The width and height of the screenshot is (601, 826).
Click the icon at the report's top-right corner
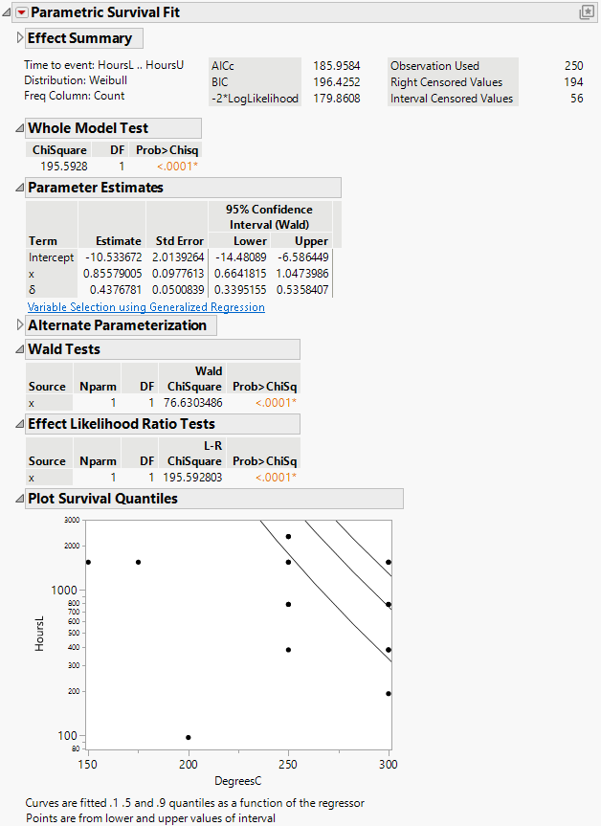coord(586,12)
